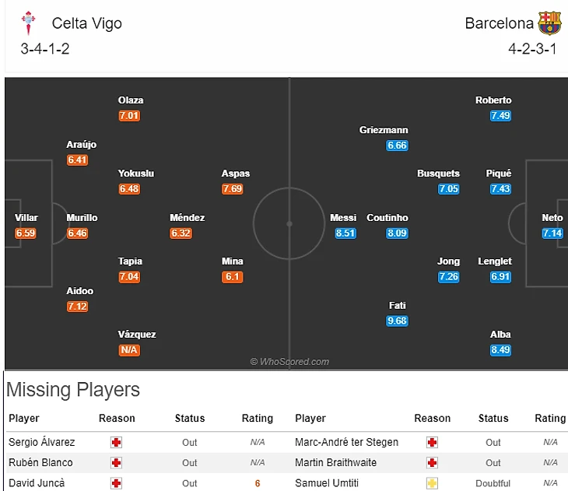Click ter Stegen's red injury icon
Screen dimensions: 568x491
pos(433,442)
